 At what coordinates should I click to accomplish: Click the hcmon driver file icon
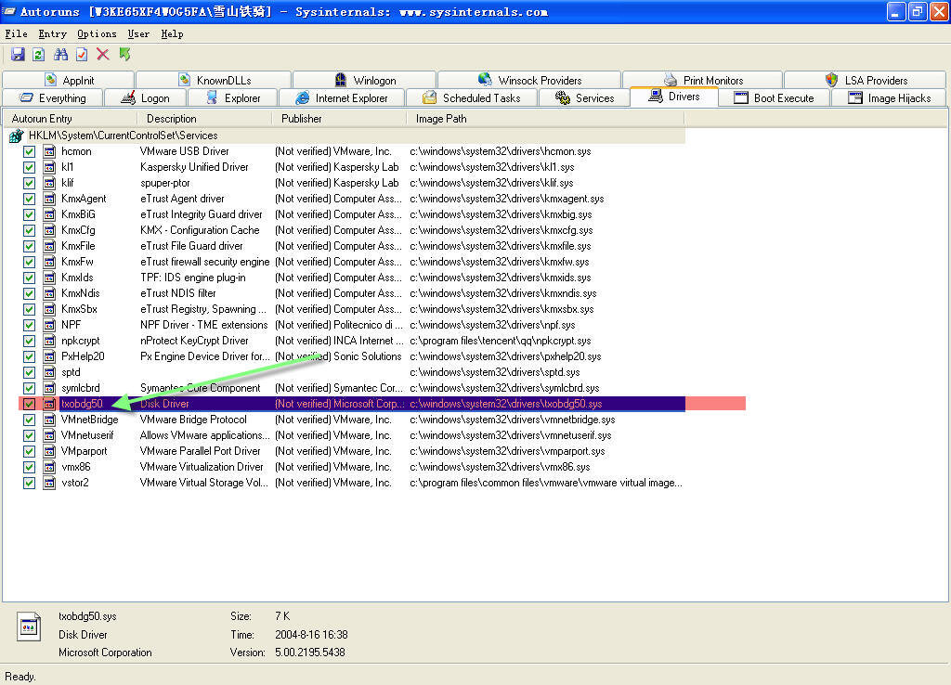[x=49, y=151]
